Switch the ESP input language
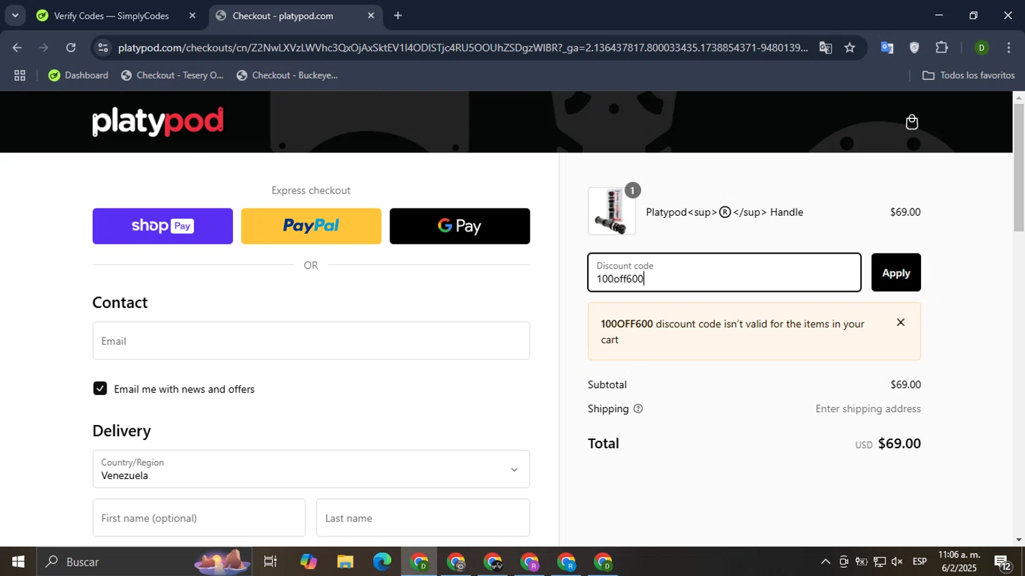Image resolution: width=1025 pixels, height=576 pixels. tap(920, 562)
